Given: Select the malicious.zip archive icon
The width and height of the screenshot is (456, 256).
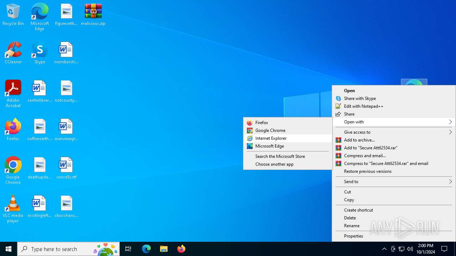Looking at the screenshot, I should point(93,15).
